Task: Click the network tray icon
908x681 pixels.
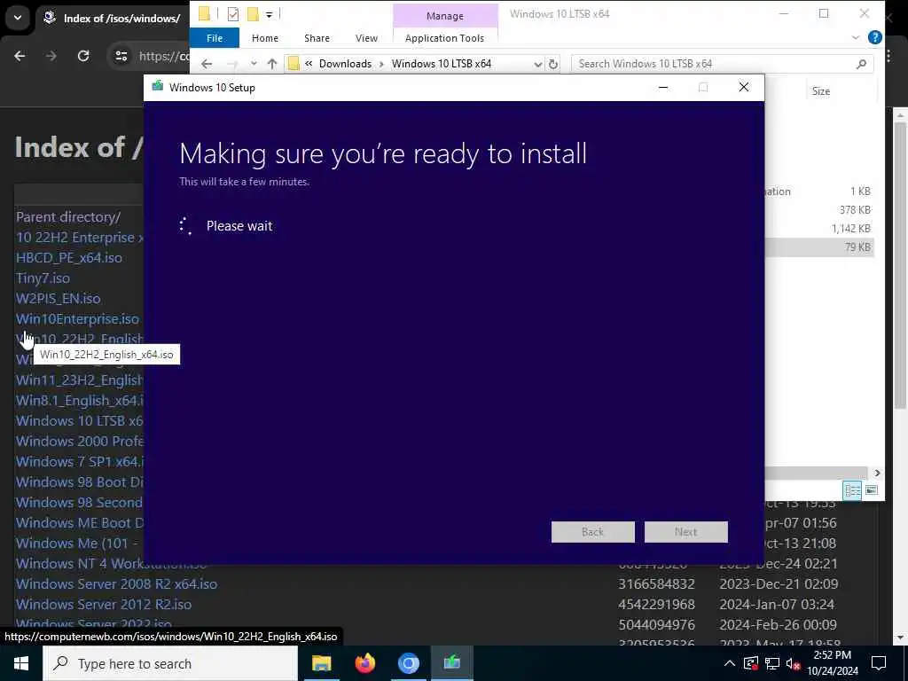Action: click(x=772, y=663)
